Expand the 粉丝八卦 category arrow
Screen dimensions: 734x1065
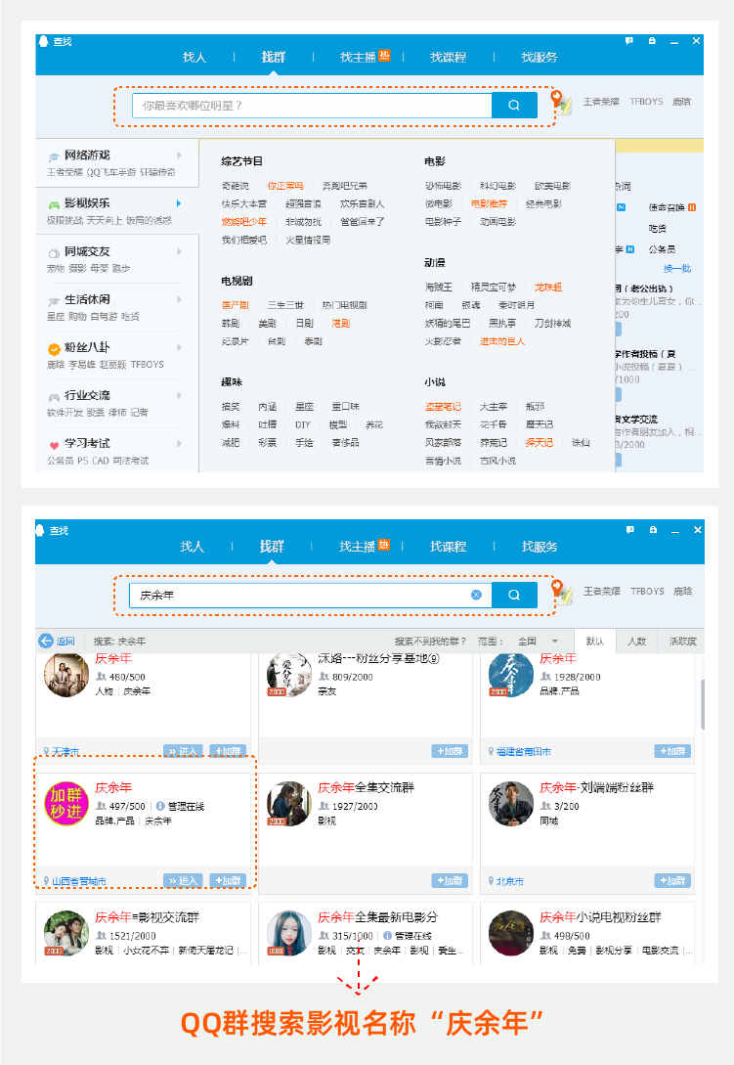(x=179, y=348)
